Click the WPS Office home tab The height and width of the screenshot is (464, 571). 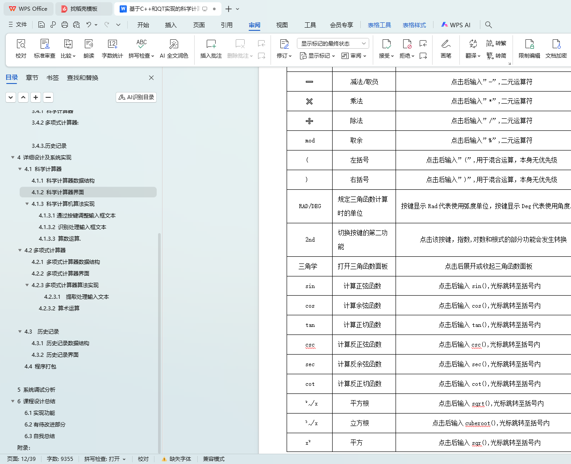(x=29, y=9)
